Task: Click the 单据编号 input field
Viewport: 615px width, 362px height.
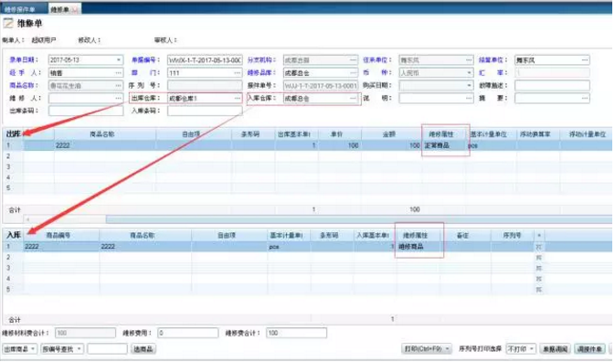Action: click(205, 60)
